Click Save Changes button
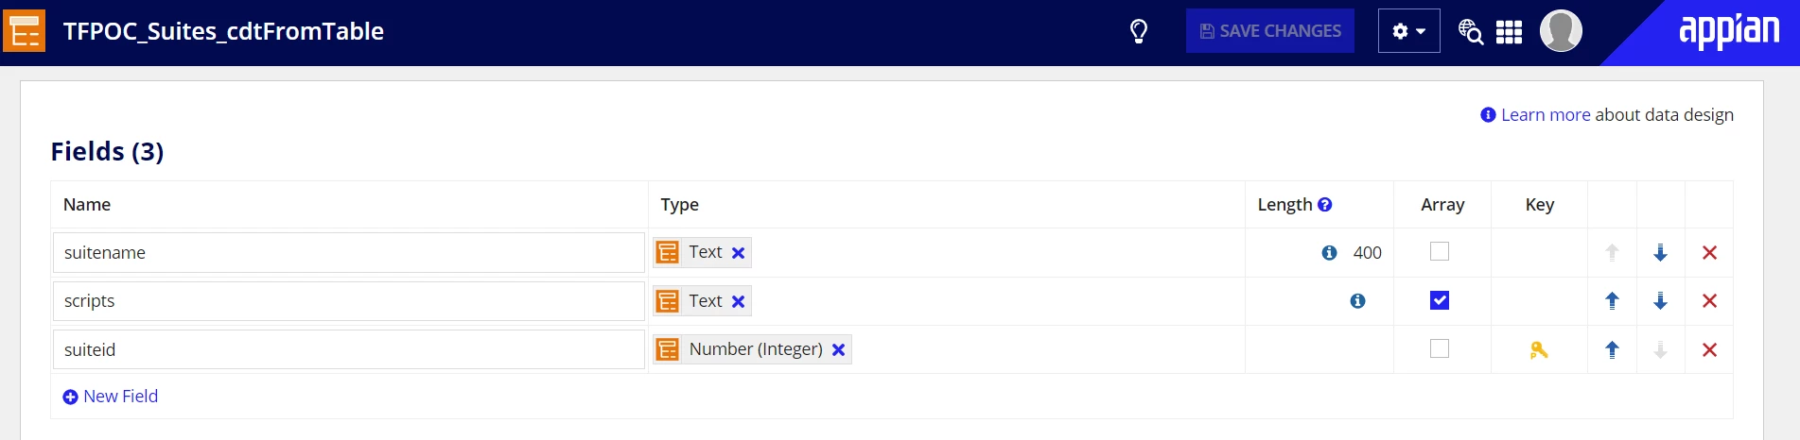 pos(1269,31)
